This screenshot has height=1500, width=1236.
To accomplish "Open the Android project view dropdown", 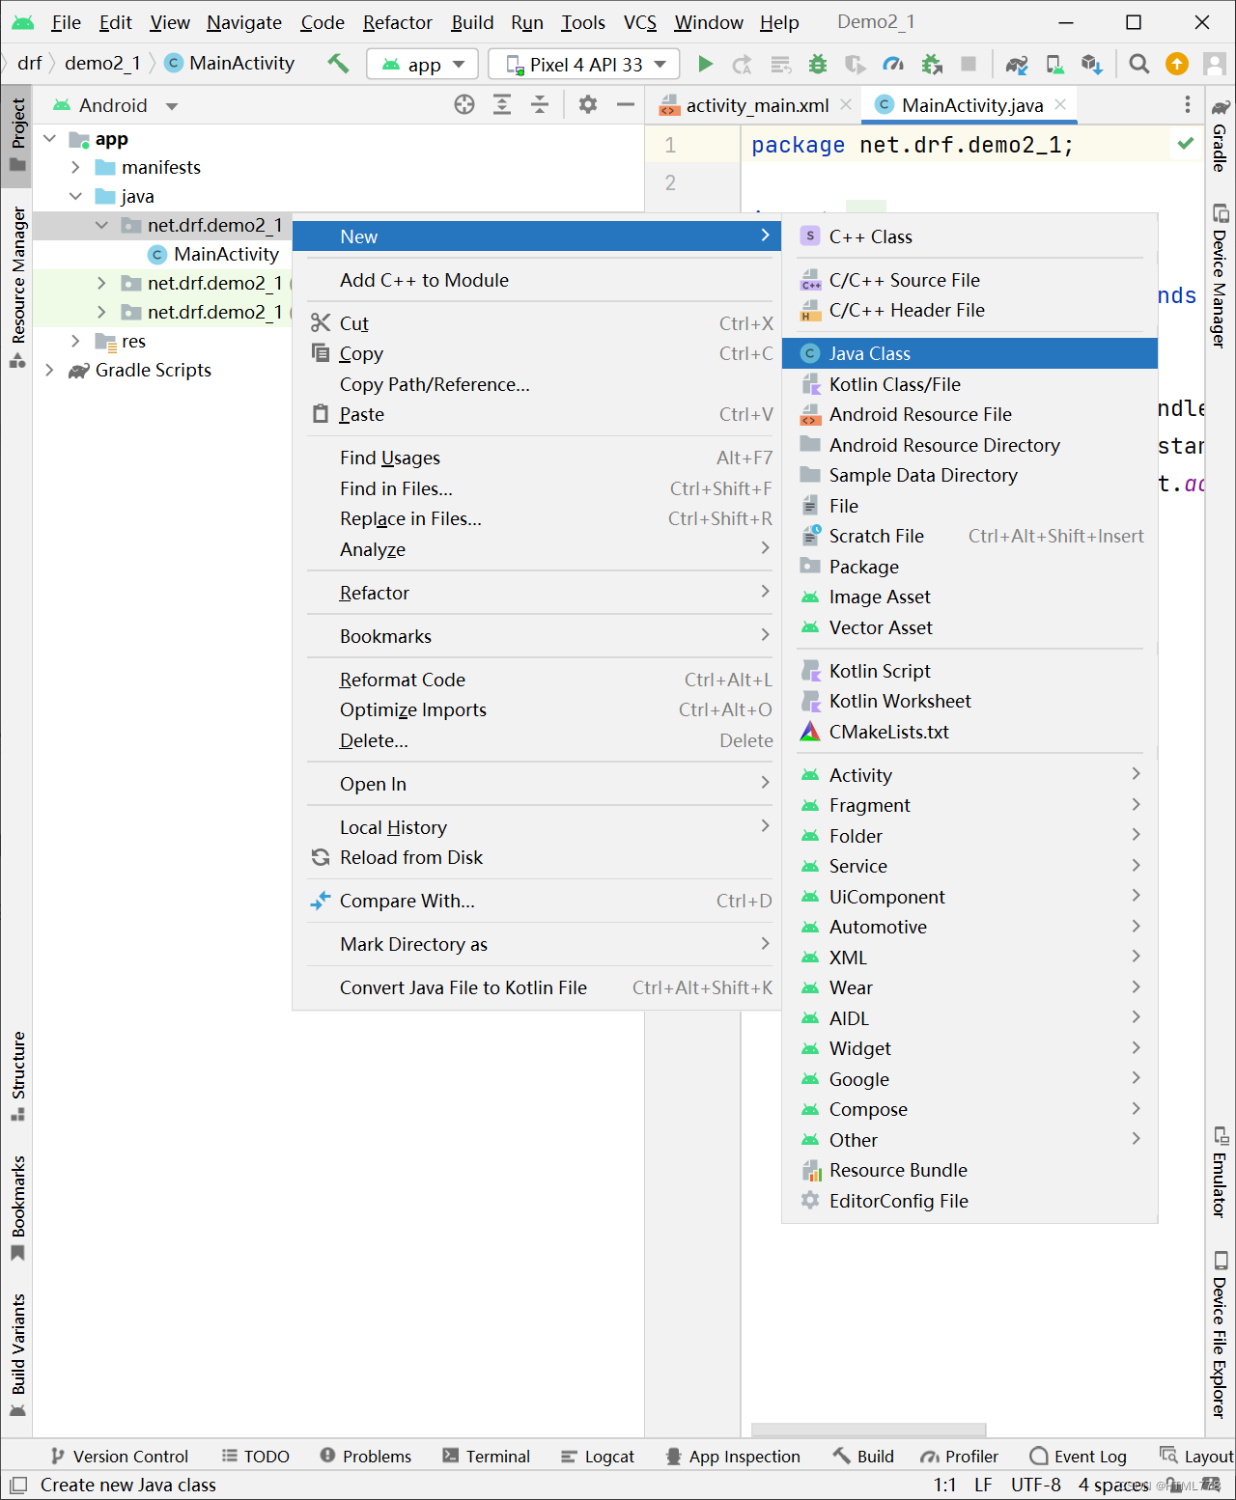I will pos(116,105).
